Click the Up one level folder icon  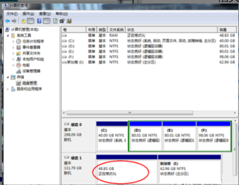[x=23, y=21]
